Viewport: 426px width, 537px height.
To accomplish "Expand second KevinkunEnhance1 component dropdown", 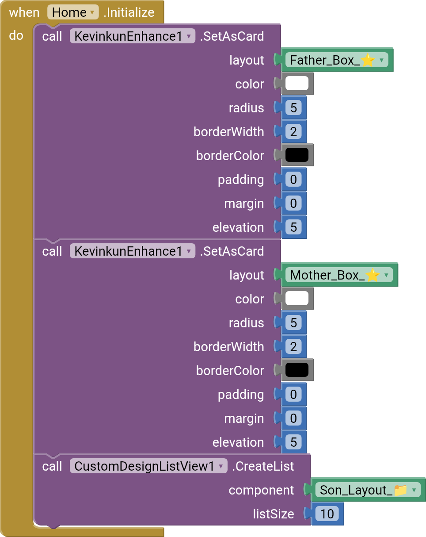I will point(132,251).
